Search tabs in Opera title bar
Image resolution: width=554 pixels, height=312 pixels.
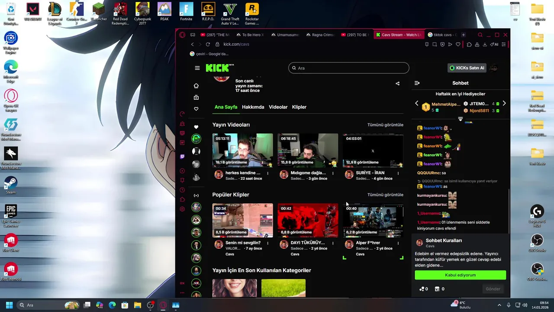point(480,35)
